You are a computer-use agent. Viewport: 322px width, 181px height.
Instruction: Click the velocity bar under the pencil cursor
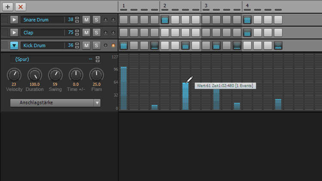pos(185,96)
